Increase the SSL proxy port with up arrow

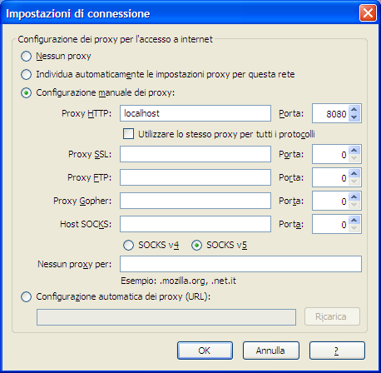point(354,151)
